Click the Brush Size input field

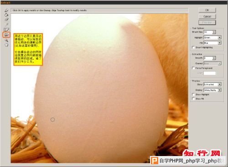tap(208, 32)
